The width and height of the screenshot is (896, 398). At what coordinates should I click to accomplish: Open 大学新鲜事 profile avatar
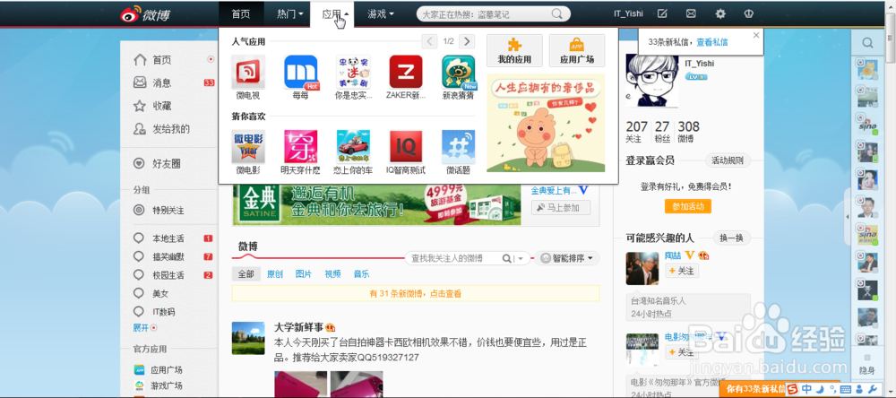(248, 338)
